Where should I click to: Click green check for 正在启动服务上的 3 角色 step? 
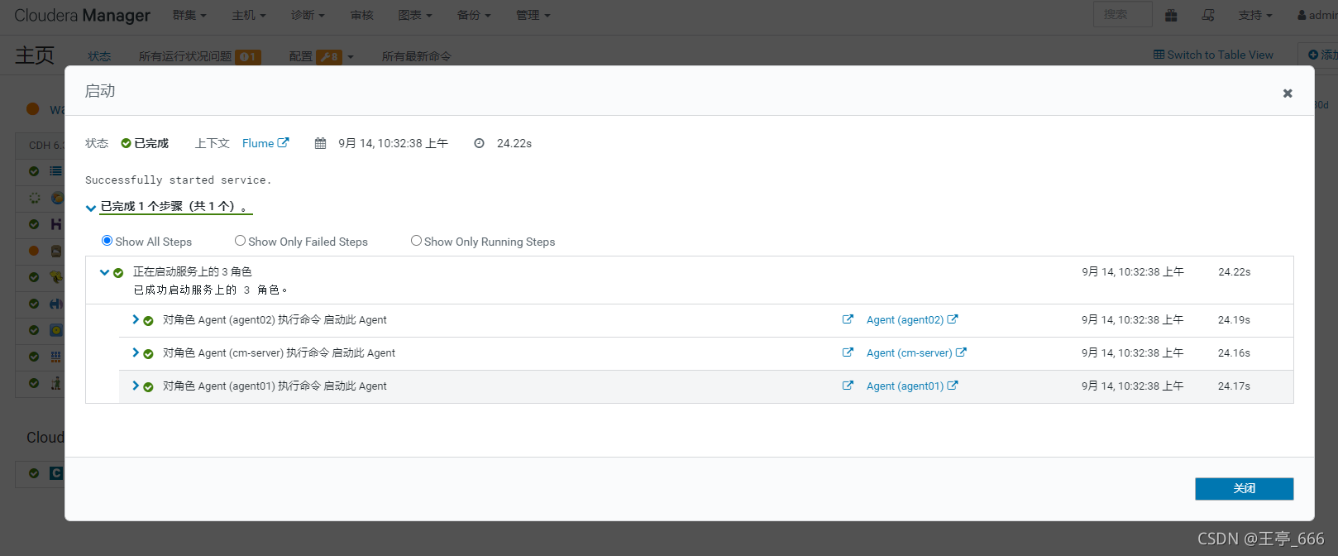coord(118,273)
